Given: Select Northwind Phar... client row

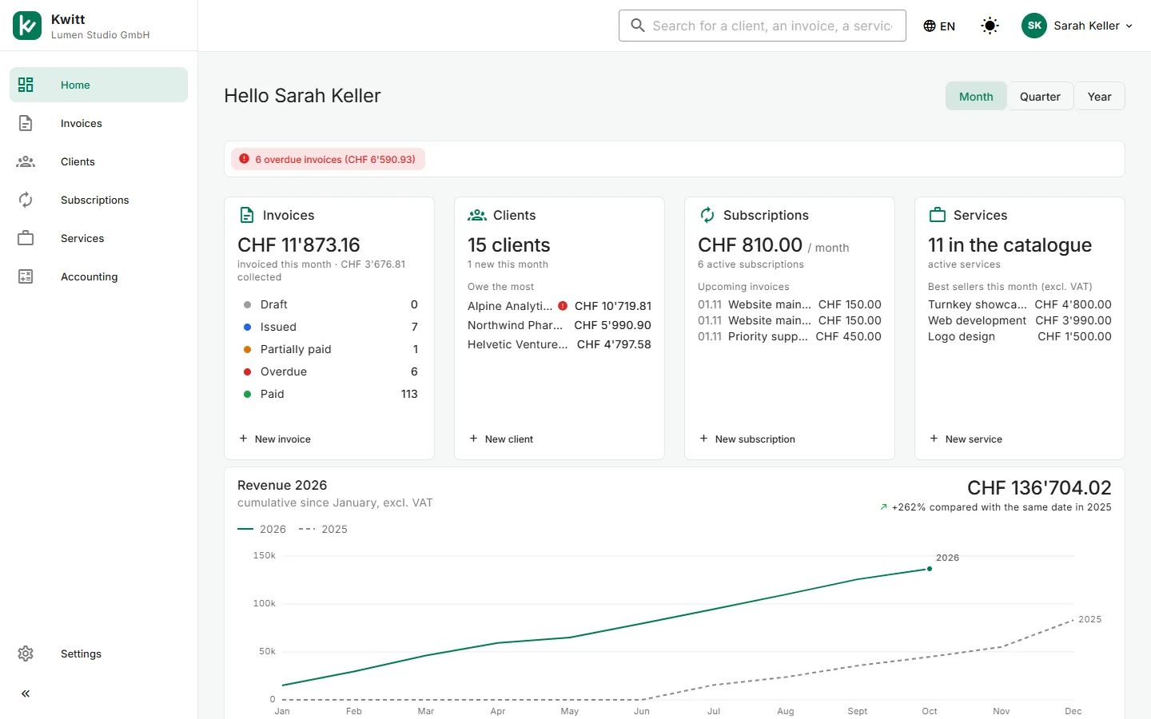Looking at the screenshot, I should [560, 325].
